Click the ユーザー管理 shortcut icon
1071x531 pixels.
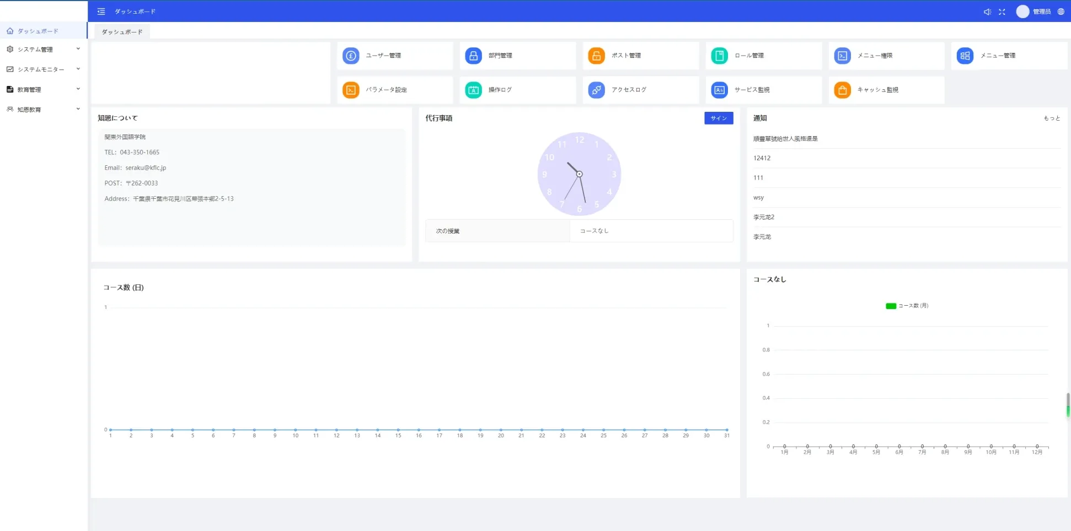(x=351, y=56)
